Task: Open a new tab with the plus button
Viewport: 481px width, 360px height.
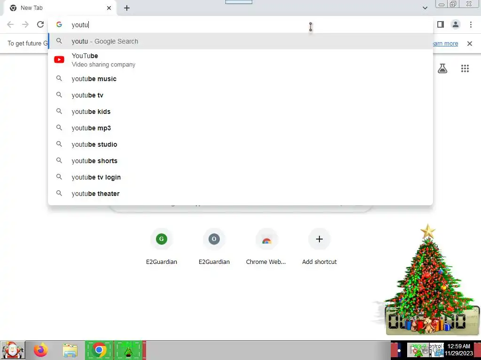Action: [127, 8]
